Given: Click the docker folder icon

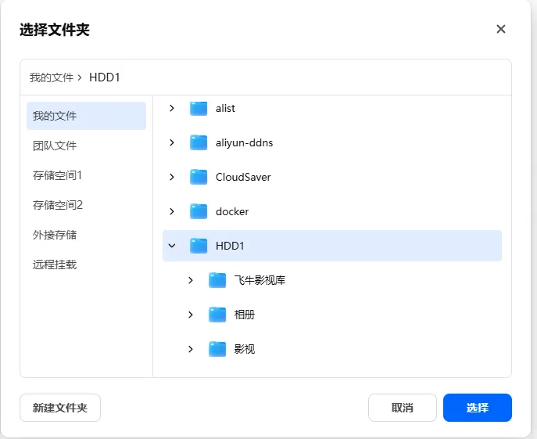Looking at the screenshot, I should 199,211.
